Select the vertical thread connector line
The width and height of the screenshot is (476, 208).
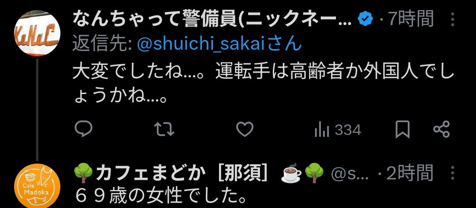(x=37, y=110)
